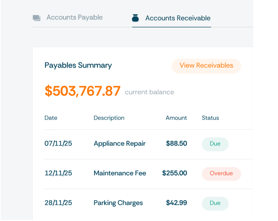Viewport: 278px width, 221px height.
Task: Select the 28/11/25 date cell
Action: point(58,203)
